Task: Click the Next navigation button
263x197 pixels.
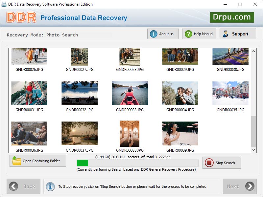Action: (x=240, y=186)
